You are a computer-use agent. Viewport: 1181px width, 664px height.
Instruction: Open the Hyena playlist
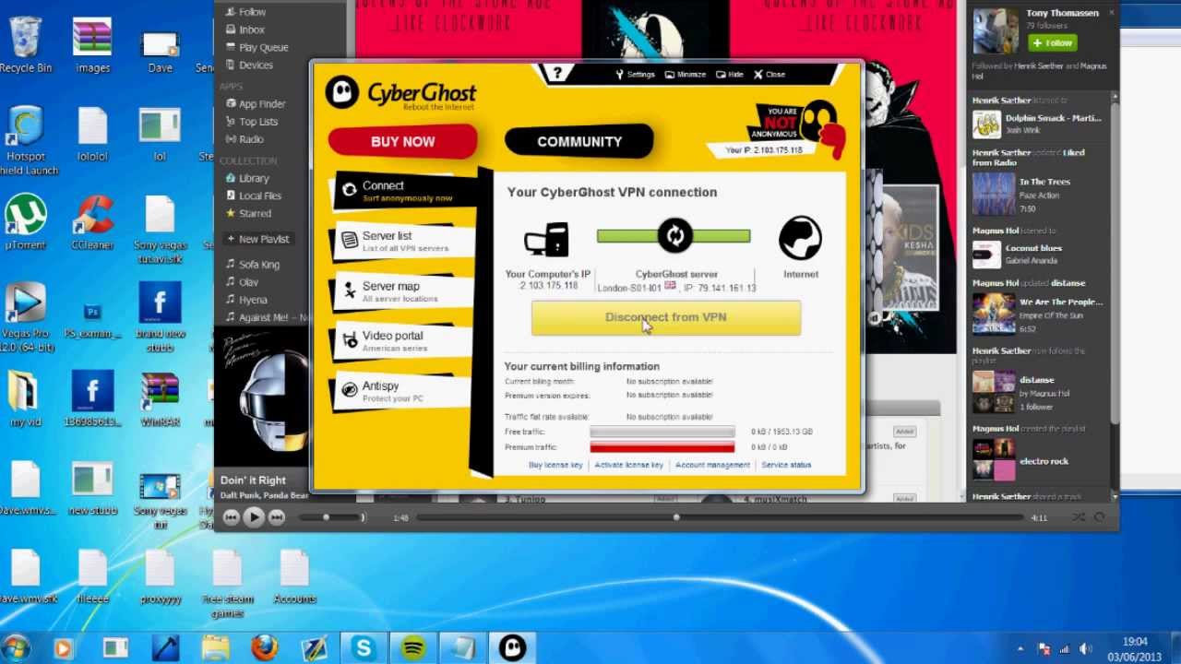[x=246, y=300]
